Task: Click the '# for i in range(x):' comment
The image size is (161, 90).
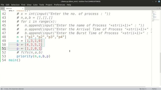Action: tap(37, 21)
